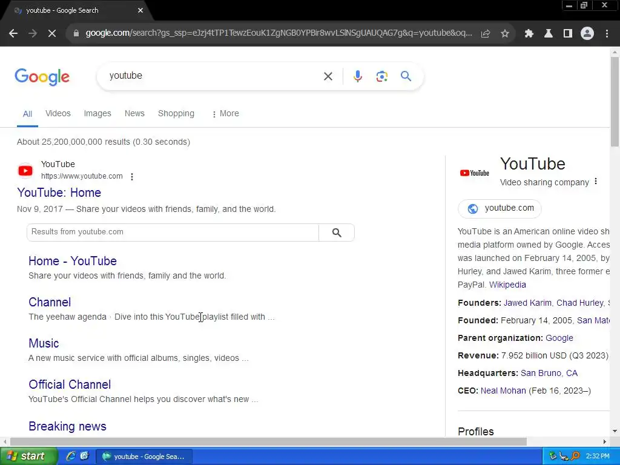Select the All results tab
620x465 pixels.
(27, 114)
